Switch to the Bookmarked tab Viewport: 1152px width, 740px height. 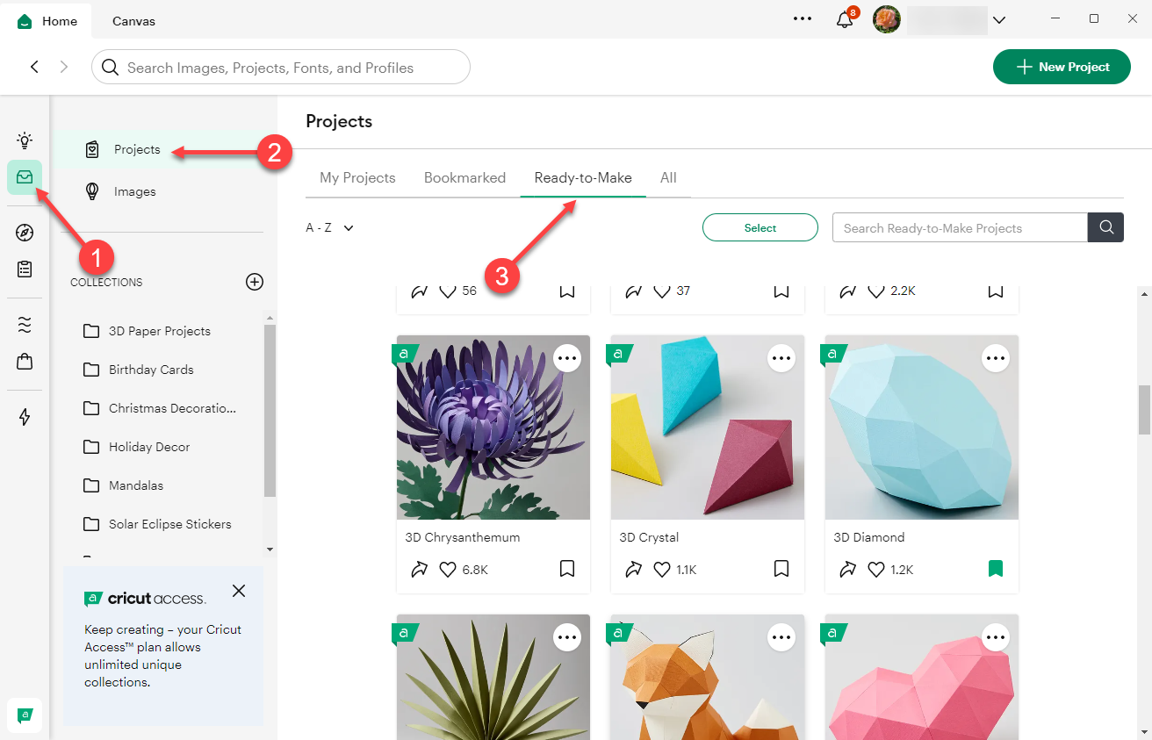coord(464,177)
